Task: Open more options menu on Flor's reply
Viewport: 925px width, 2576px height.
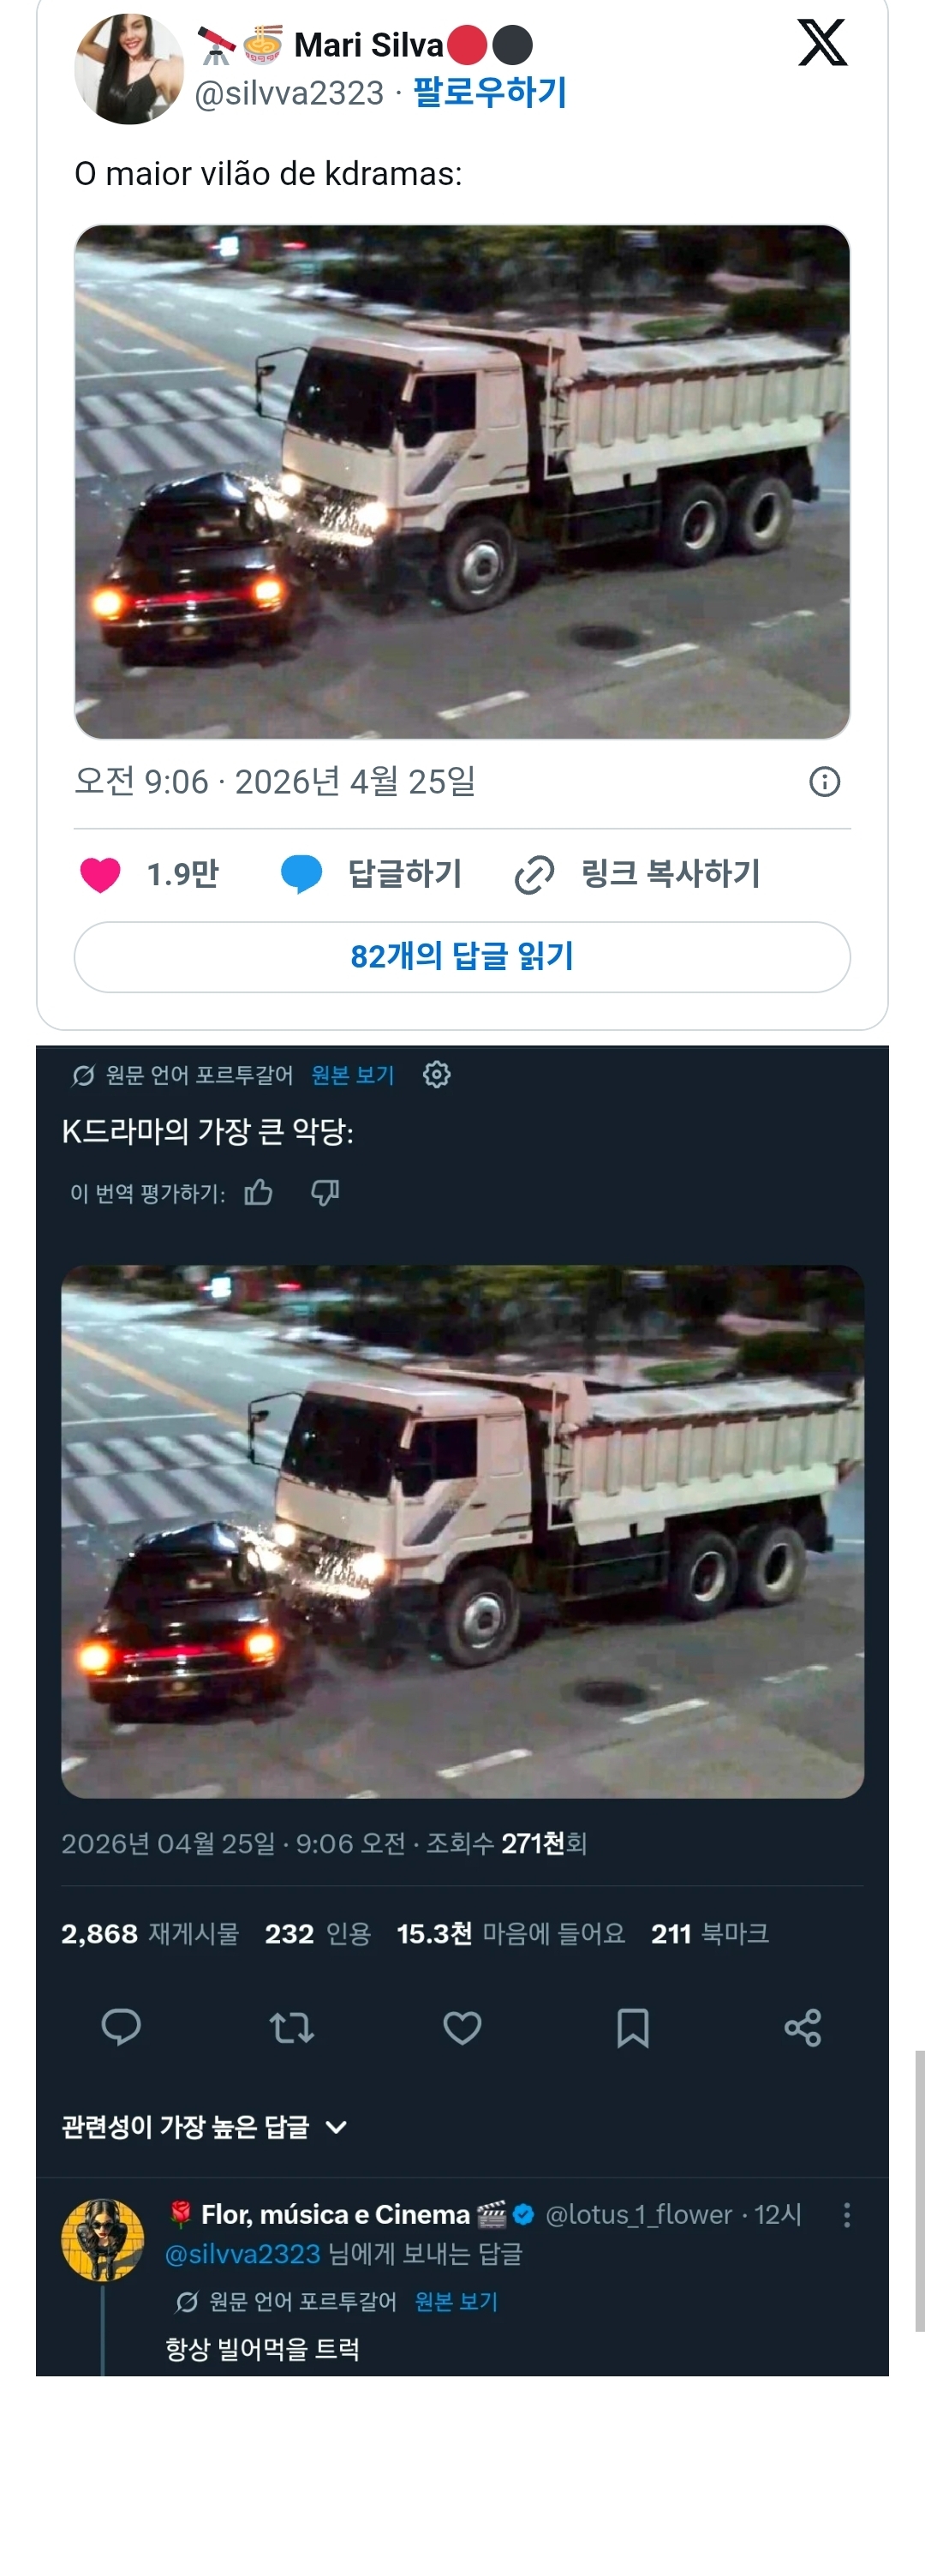Action: coord(847,2214)
